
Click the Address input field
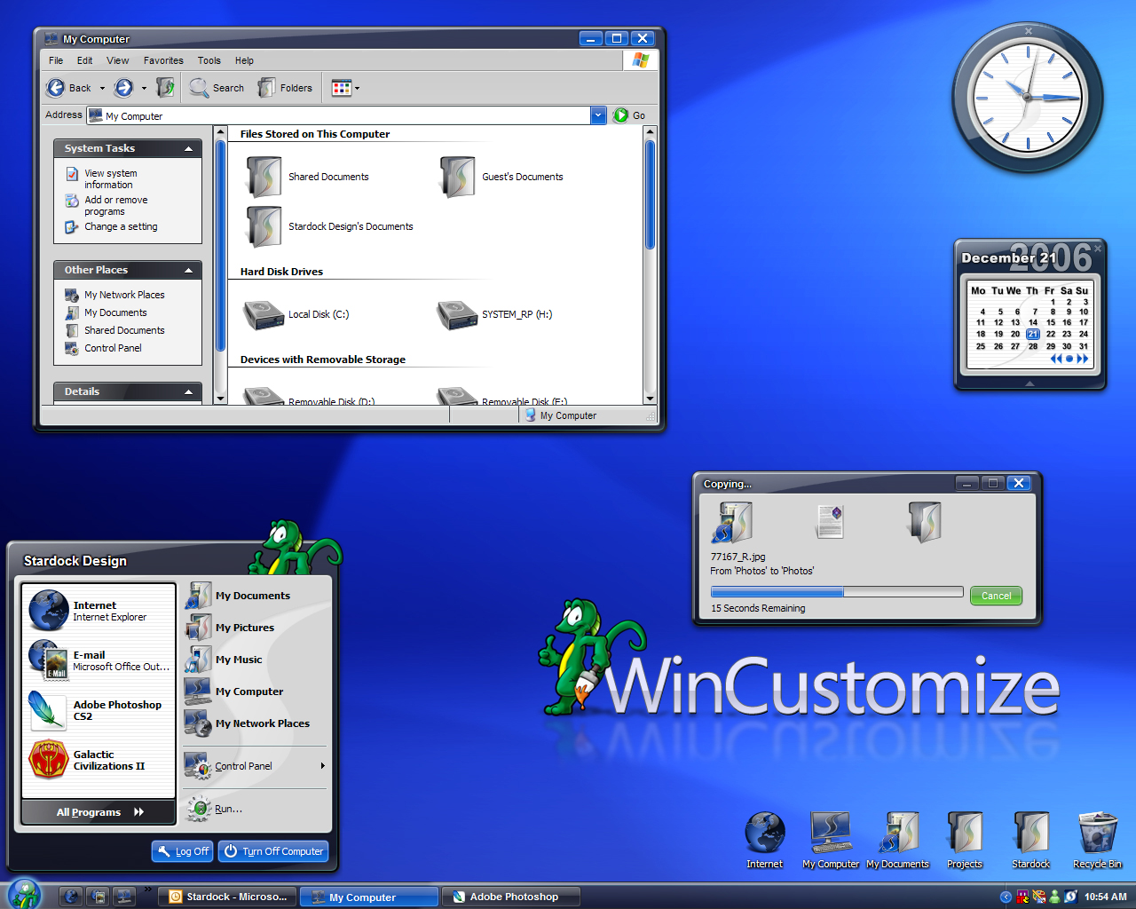click(339, 115)
